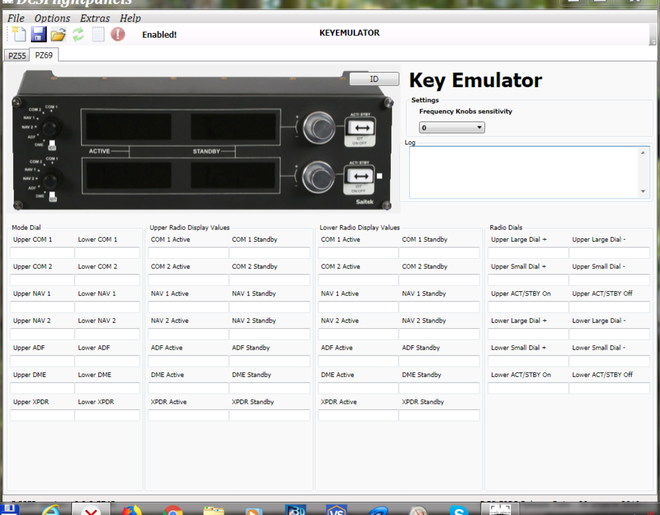Open the Frequency Knobs sensitivity dropdown
660x515 pixels.
452,128
